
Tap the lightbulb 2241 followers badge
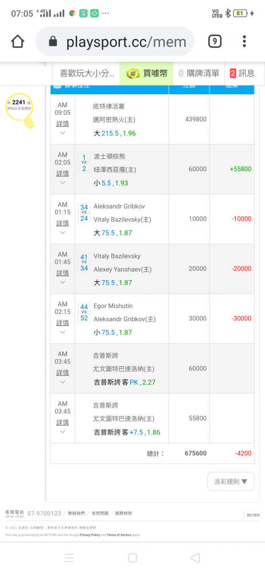tap(21, 111)
